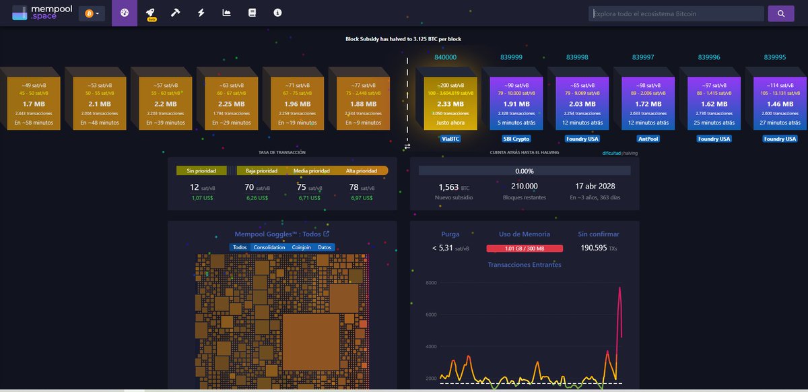Switch countdown panel to 'halving'

(x=631, y=153)
